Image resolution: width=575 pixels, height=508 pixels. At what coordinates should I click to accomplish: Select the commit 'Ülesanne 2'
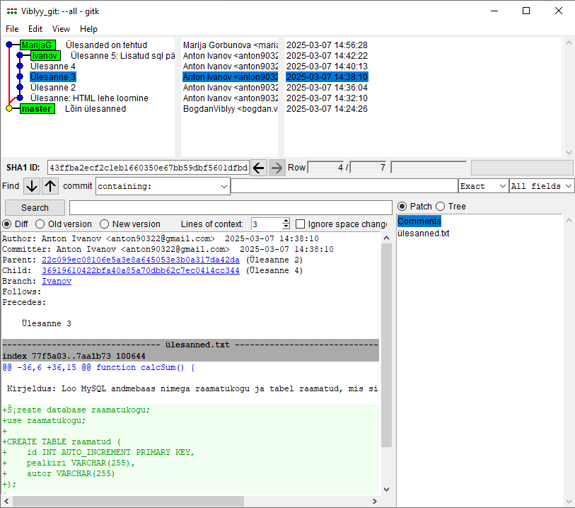click(53, 88)
